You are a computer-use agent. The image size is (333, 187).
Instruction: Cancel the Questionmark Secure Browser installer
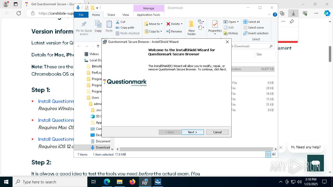click(217, 132)
